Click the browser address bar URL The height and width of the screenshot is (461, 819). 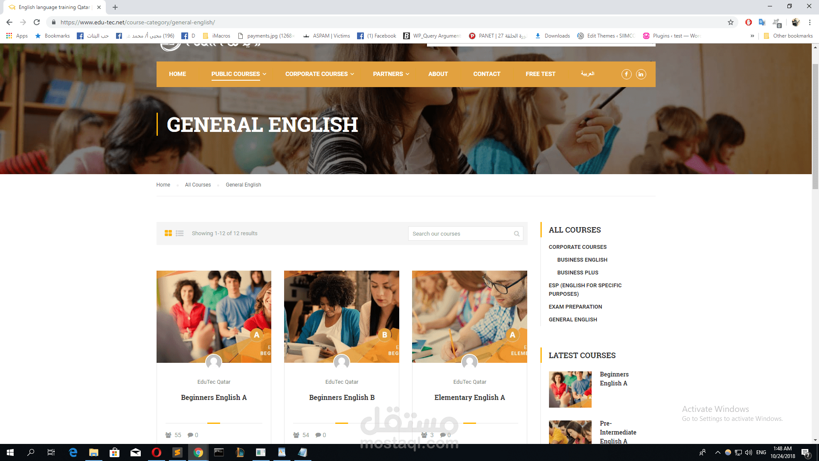click(137, 22)
